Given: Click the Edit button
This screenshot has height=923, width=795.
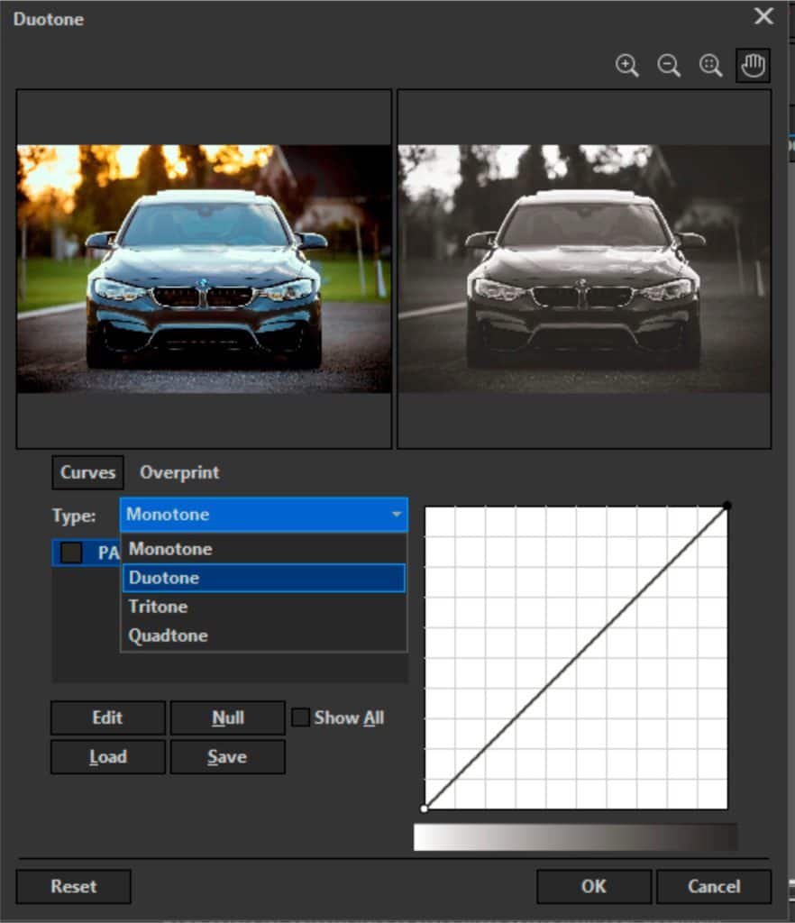Looking at the screenshot, I should point(107,717).
